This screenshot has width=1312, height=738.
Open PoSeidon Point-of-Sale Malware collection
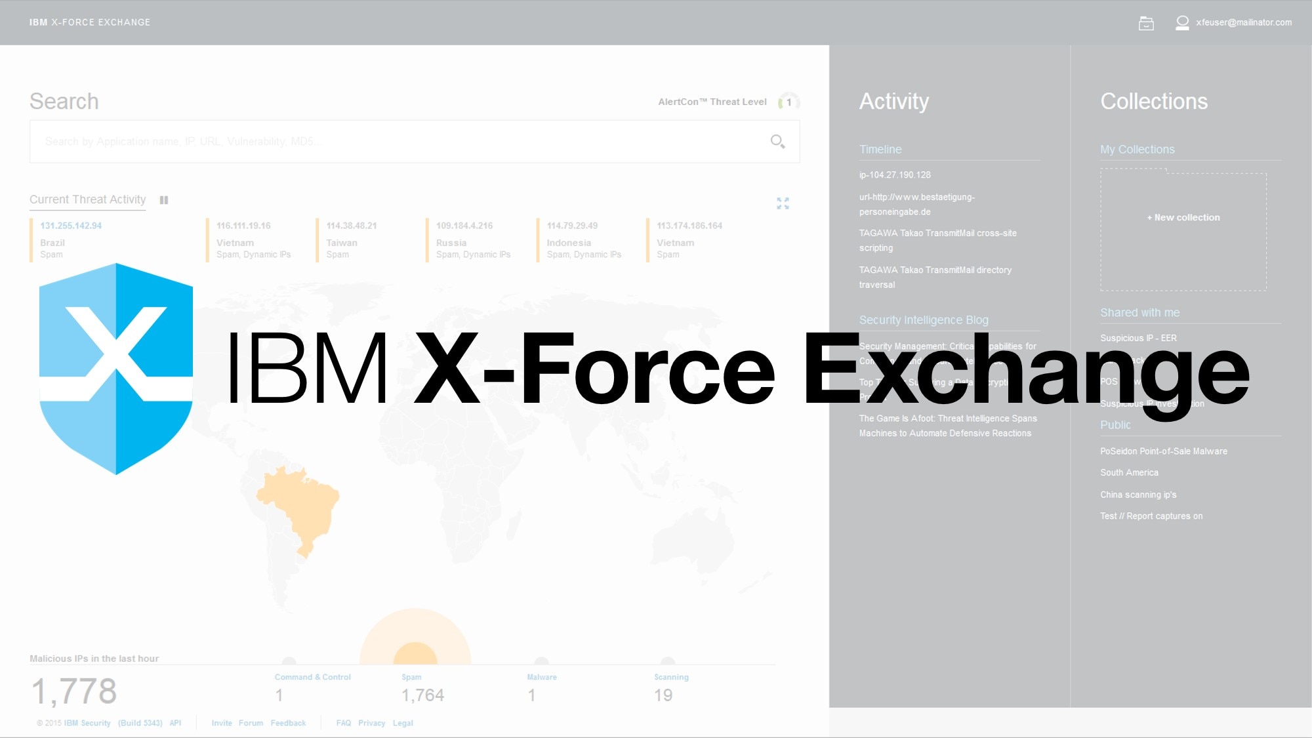pyautogui.click(x=1164, y=451)
